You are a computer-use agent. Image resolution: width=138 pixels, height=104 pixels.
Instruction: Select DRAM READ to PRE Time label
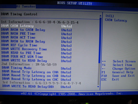21,53
